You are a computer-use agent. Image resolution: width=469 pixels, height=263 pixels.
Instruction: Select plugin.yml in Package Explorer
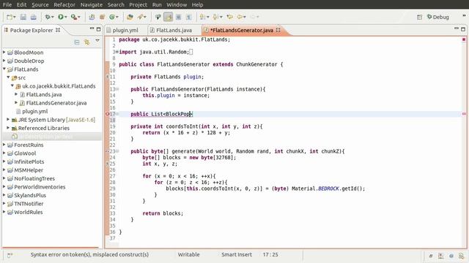point(34,111)
